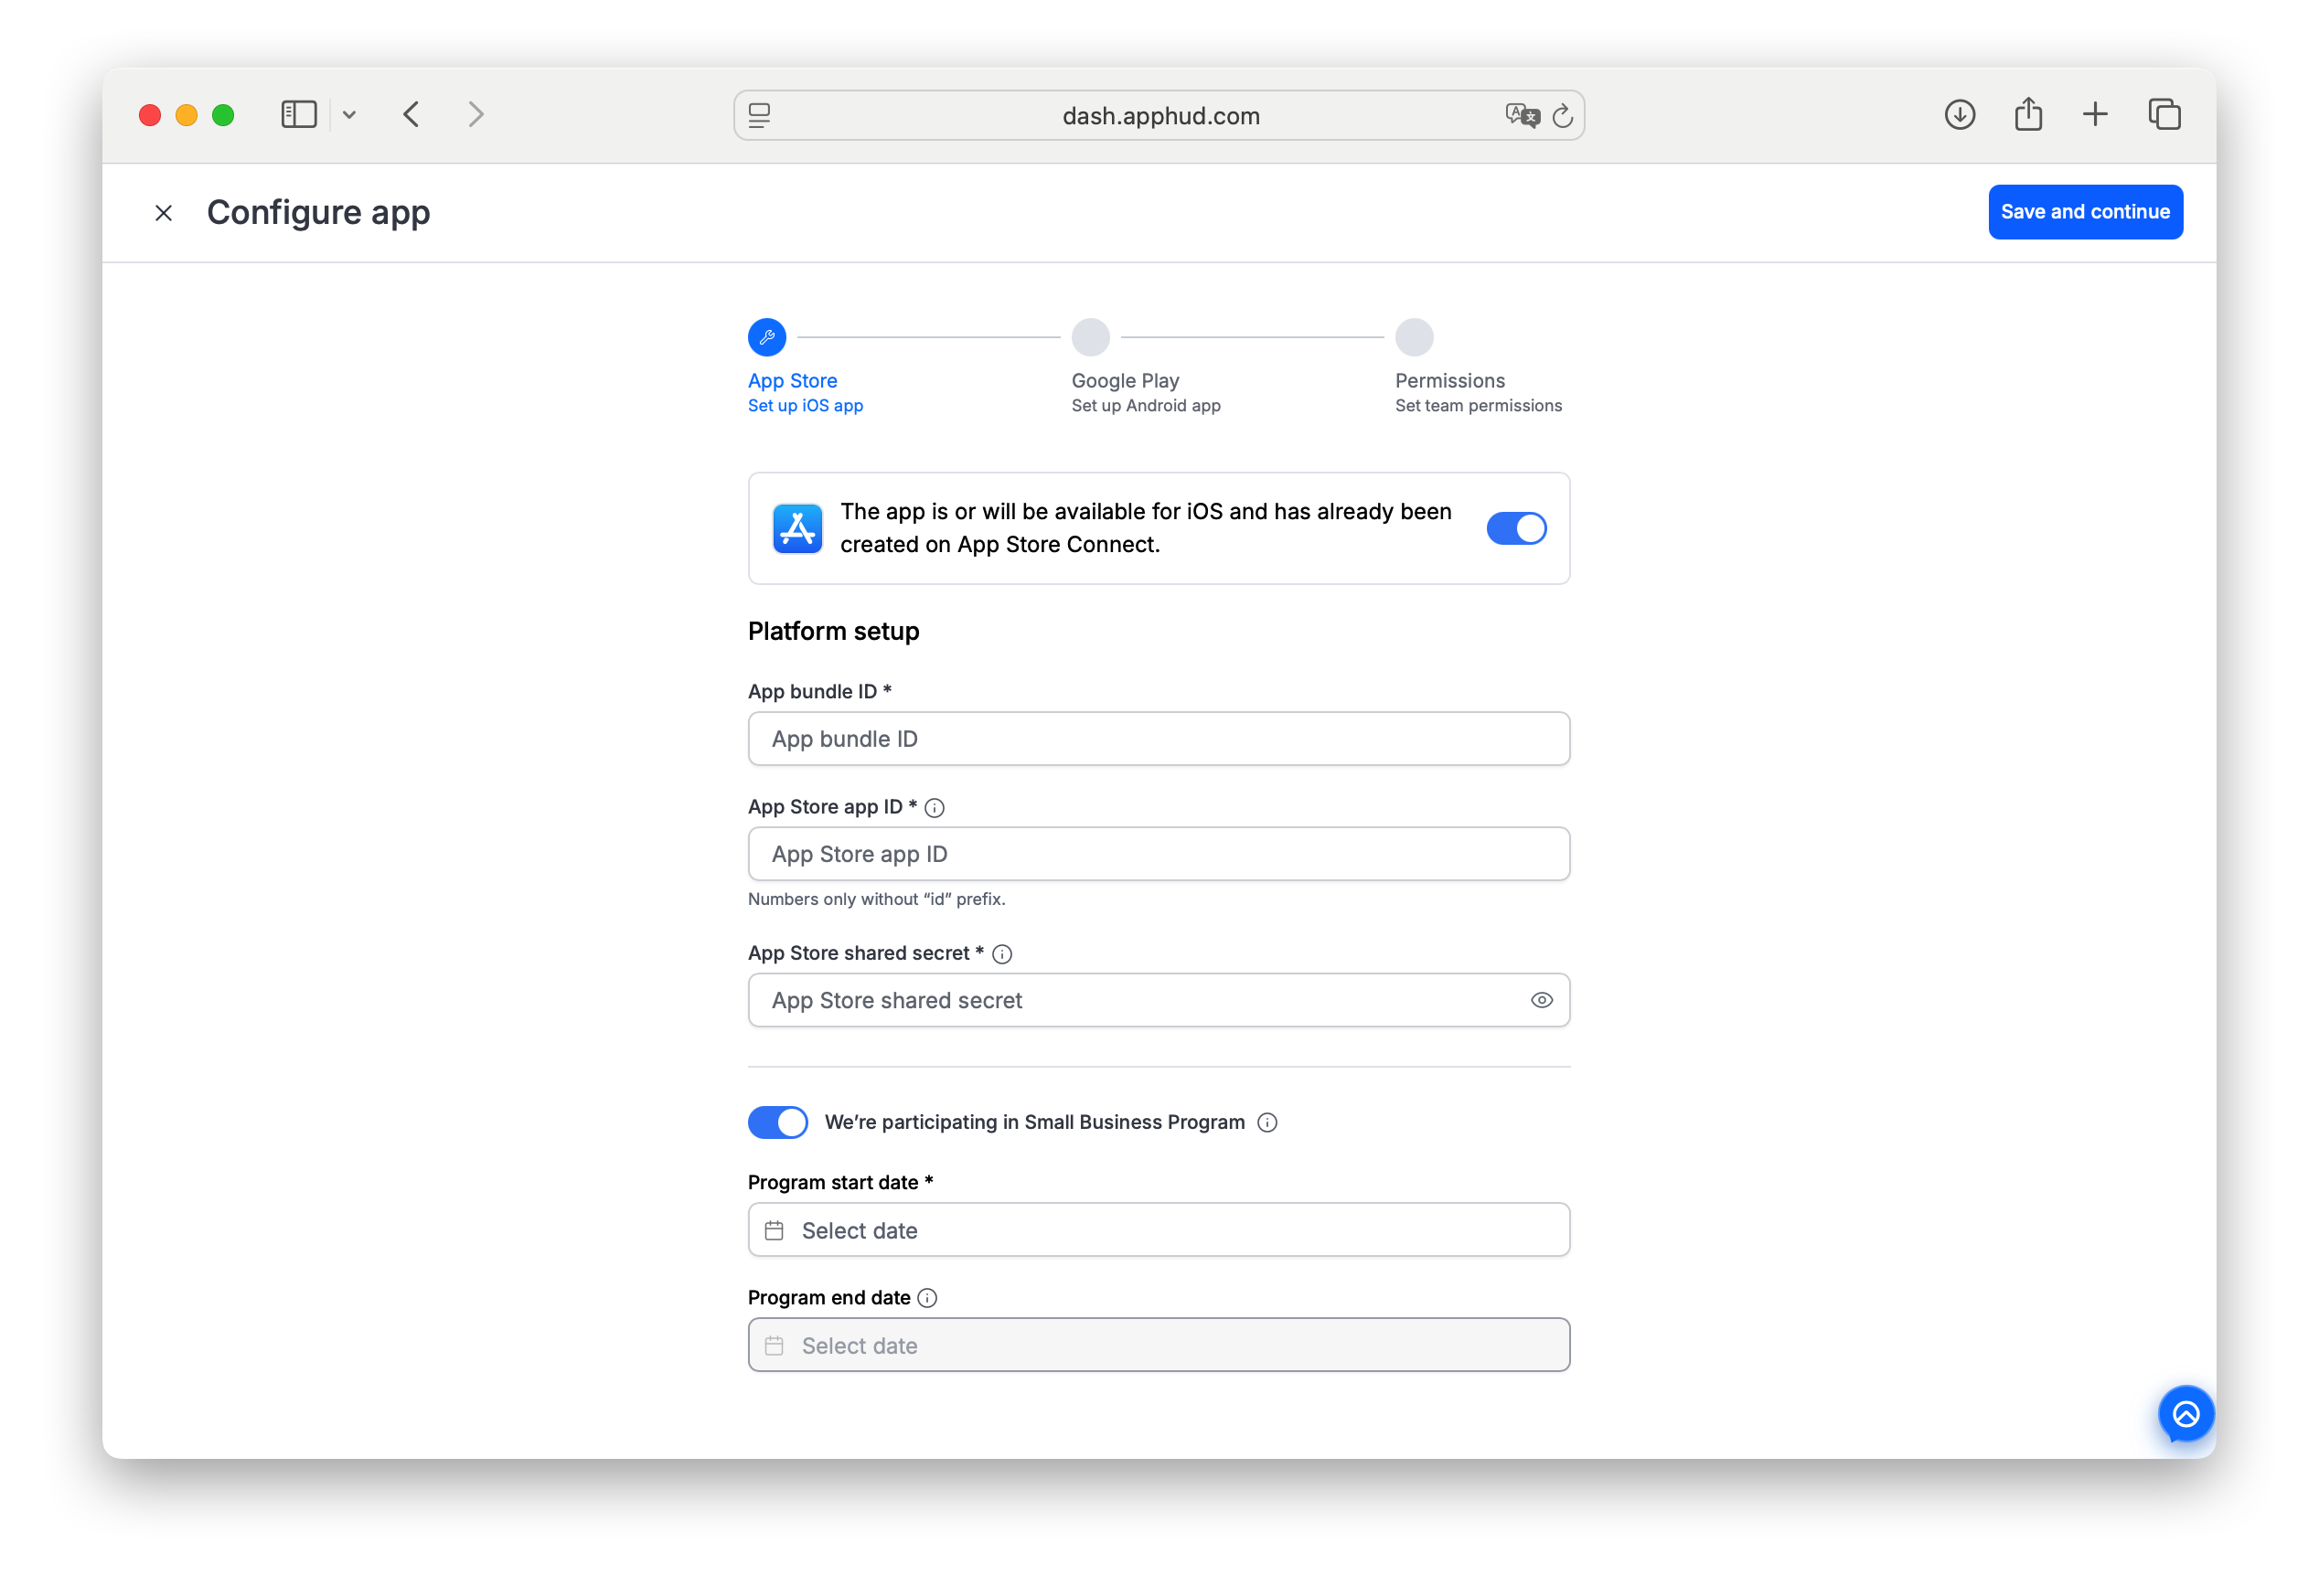Close the Configure app dialog
Viewport: 2319px width, 1596px height.
(163, 213)
